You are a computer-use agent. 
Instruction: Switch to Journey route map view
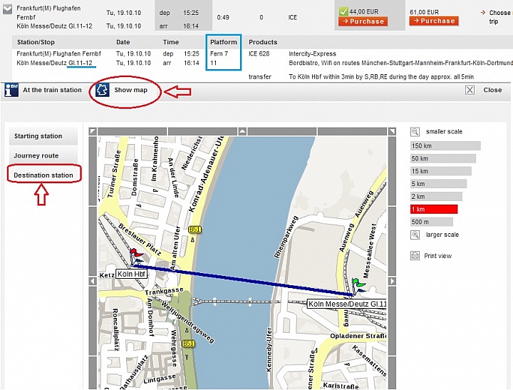(x=43, y=155)
